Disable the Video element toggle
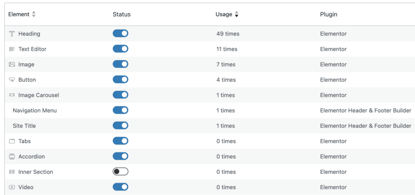Screen dimensions: 415x195 click(121, 187)
